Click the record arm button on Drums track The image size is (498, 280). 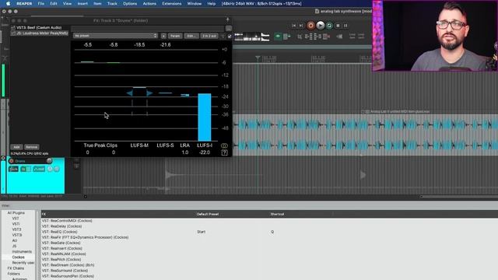(x=12, y=161)
